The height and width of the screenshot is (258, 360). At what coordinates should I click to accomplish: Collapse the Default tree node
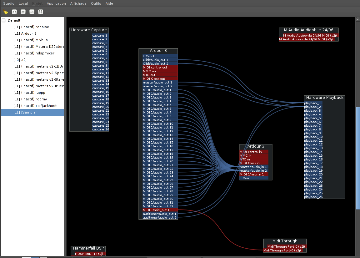pyautogui.click(x=4, y=20)
